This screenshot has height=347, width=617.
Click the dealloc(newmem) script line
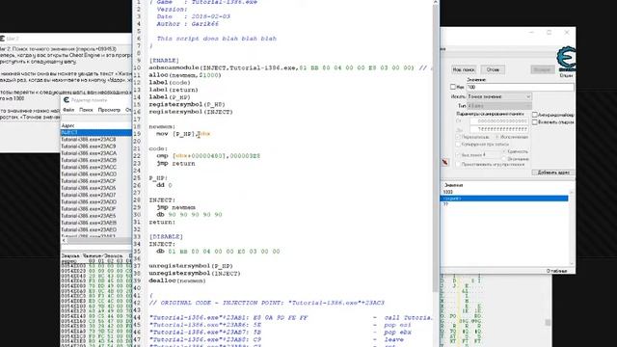177,280
